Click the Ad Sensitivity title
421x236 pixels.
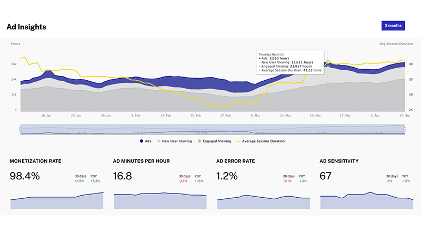[x=339, y=160]
